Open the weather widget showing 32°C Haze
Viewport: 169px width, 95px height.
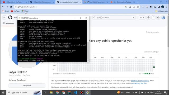coord(124,93)
